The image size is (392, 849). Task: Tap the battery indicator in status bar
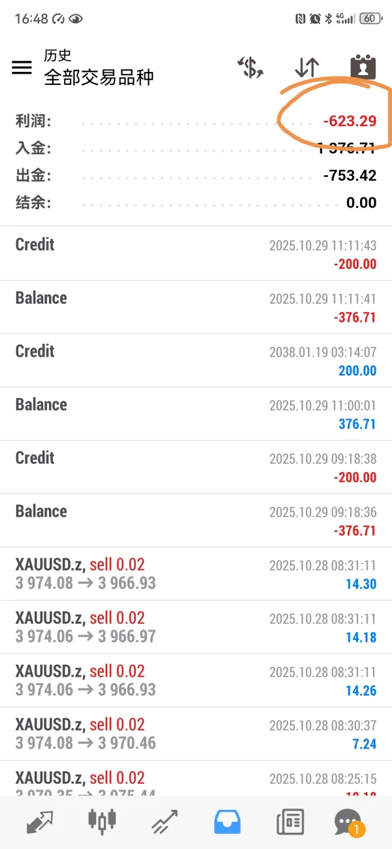tap(370, 18)
